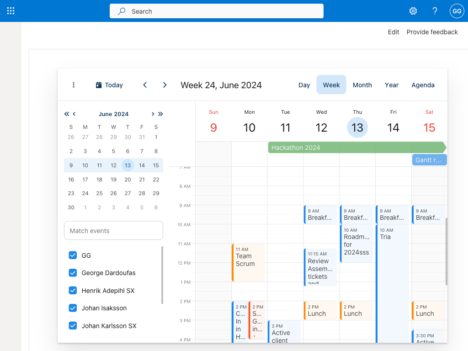Click the Match events input field
Viewport: 468px width, 351px height.
113,230
